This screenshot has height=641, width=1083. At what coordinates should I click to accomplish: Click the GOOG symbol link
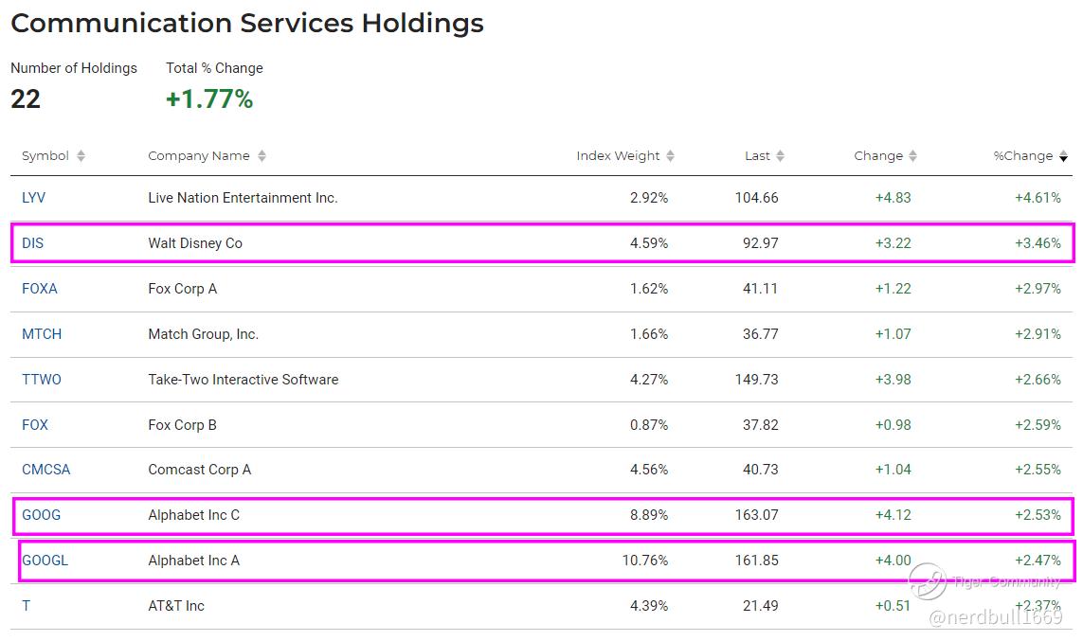[x=41, y=515]
